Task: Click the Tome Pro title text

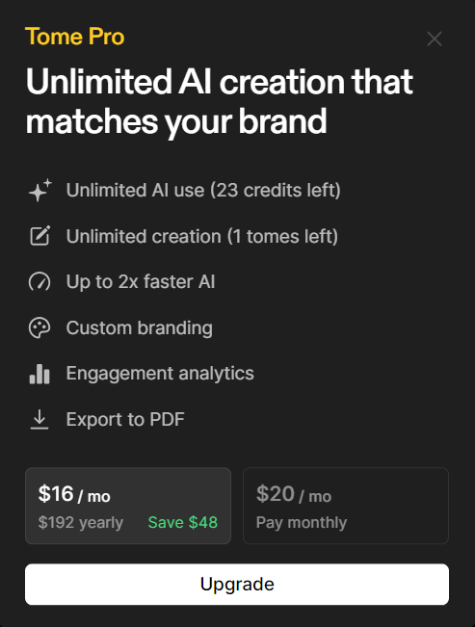Action: coord(75,37)
